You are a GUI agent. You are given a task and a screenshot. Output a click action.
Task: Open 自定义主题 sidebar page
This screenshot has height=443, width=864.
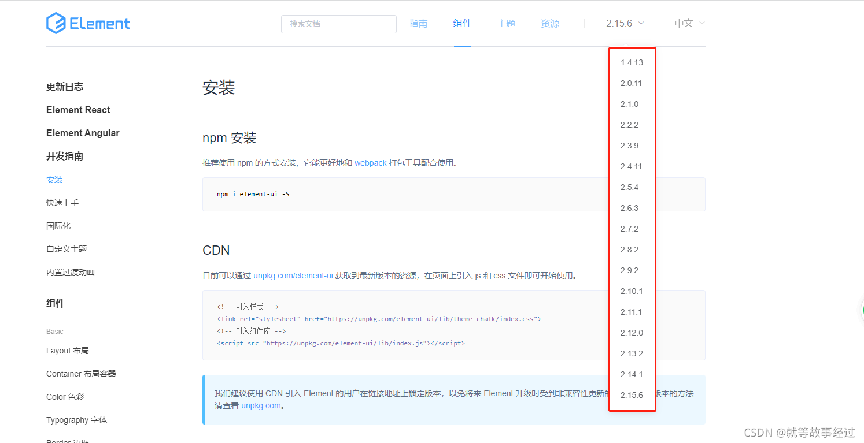67,249
